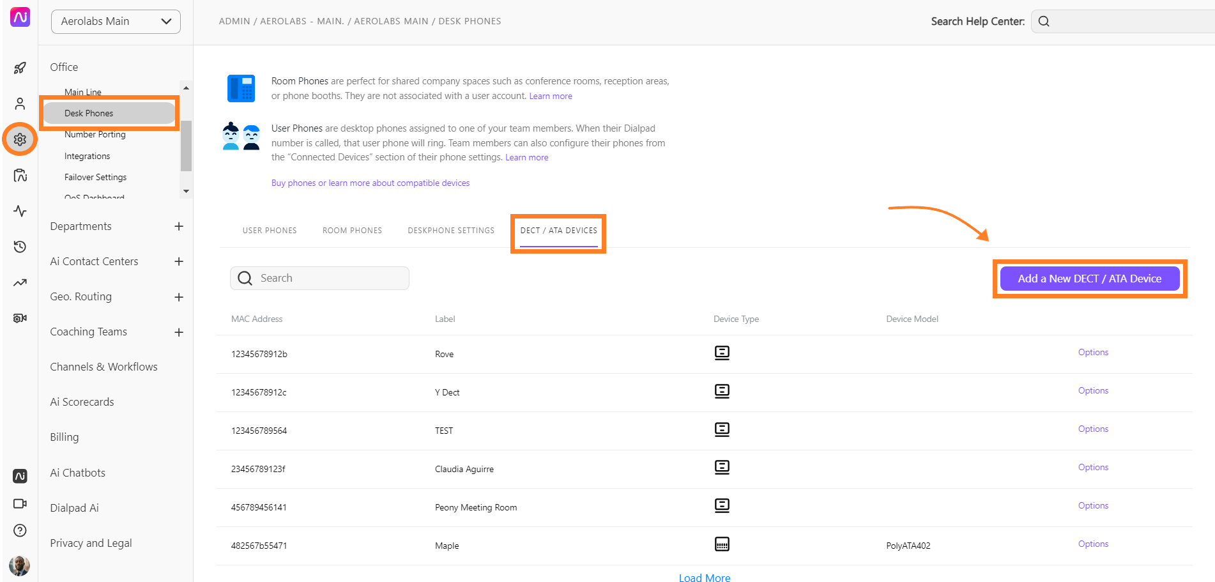Viewport: 1215px width, 582px height.
Task: Click the MAC Address column header
Action: [257, 319]
